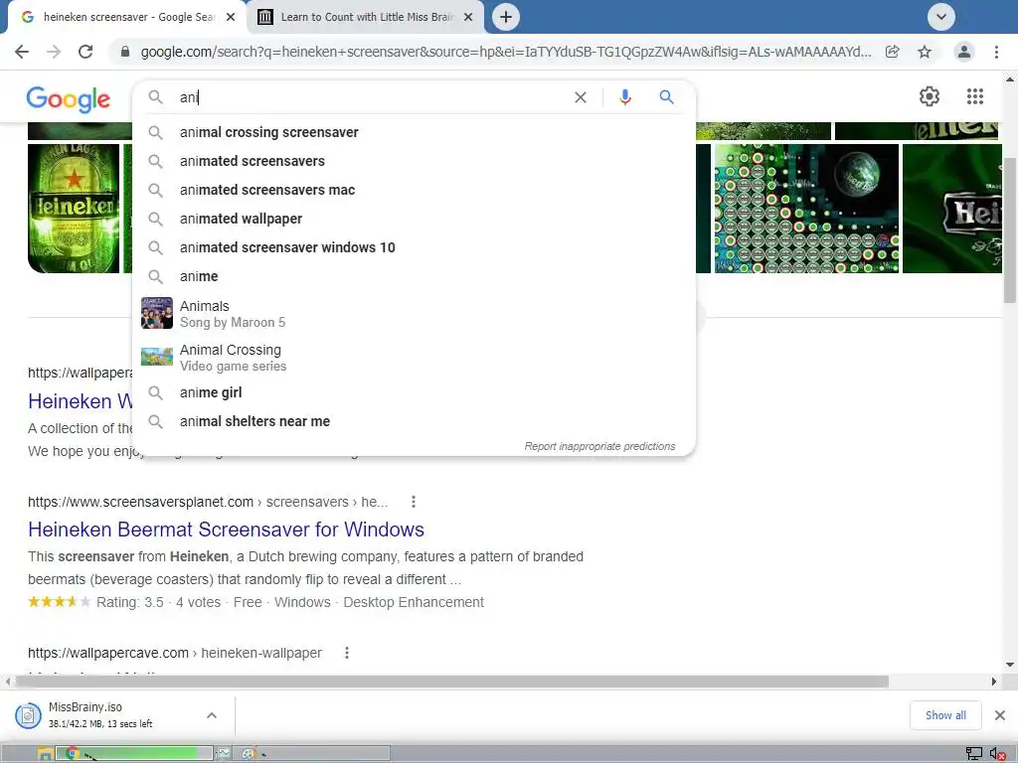Screen dimensions: 1018x763
Task: Click the horizontal scrollbar thumb
Action: pyautogui.click(x=452, y=682)
